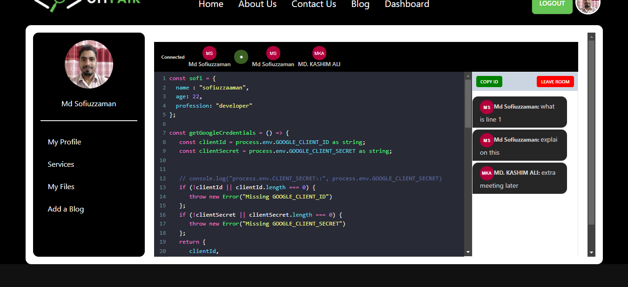Click the green Logout button

[x=552, y=5]
